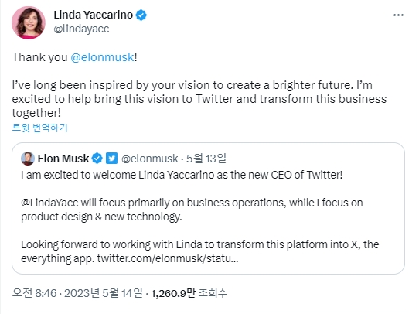Viewport: 419px width, 314px height.
Task: Click the 트윗 번역하기 translate link
Action: 40,128
